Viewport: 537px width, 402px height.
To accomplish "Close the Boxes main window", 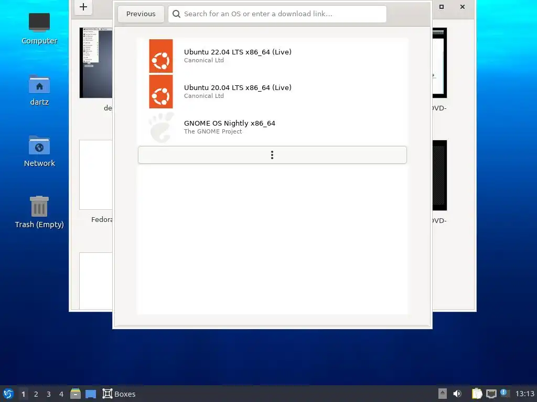I will (x=463, y=7).
